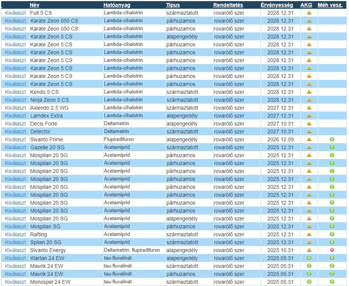Click AKG warning icon for Sivanto Prime
349x286 pixels.
point(309,139)
